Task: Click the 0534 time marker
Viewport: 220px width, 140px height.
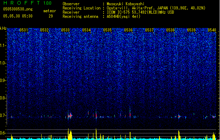Action: click(x=86, y=30)
